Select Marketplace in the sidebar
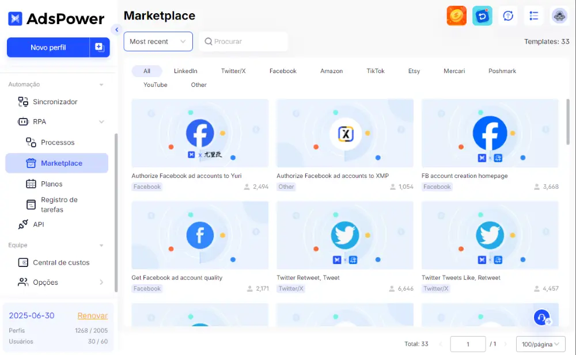Image resolution: width=576 pixels, height=355 pixels. (56, 163)
